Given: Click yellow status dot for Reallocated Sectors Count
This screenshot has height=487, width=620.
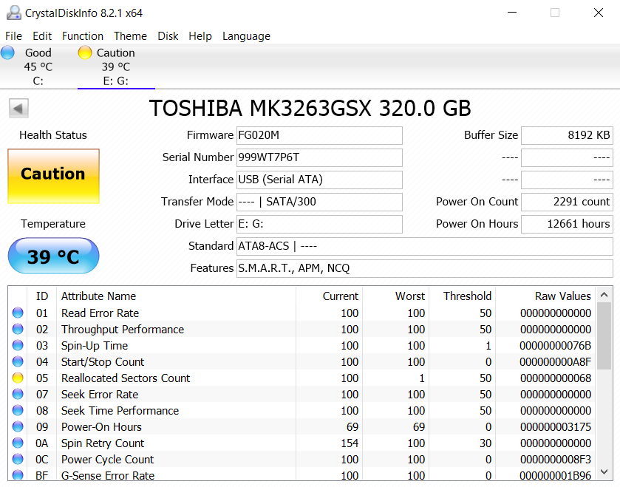Looking at the screenshot, I should pos(18,378).
